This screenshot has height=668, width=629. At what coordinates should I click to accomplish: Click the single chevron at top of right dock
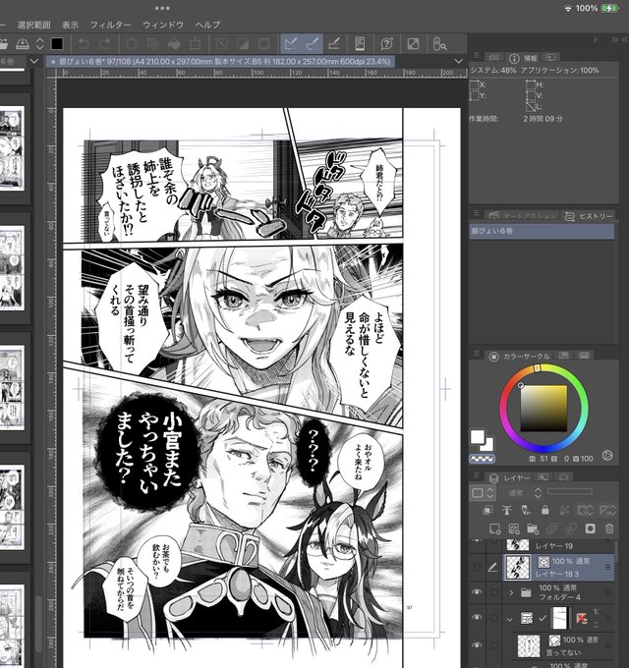point(595,39)
